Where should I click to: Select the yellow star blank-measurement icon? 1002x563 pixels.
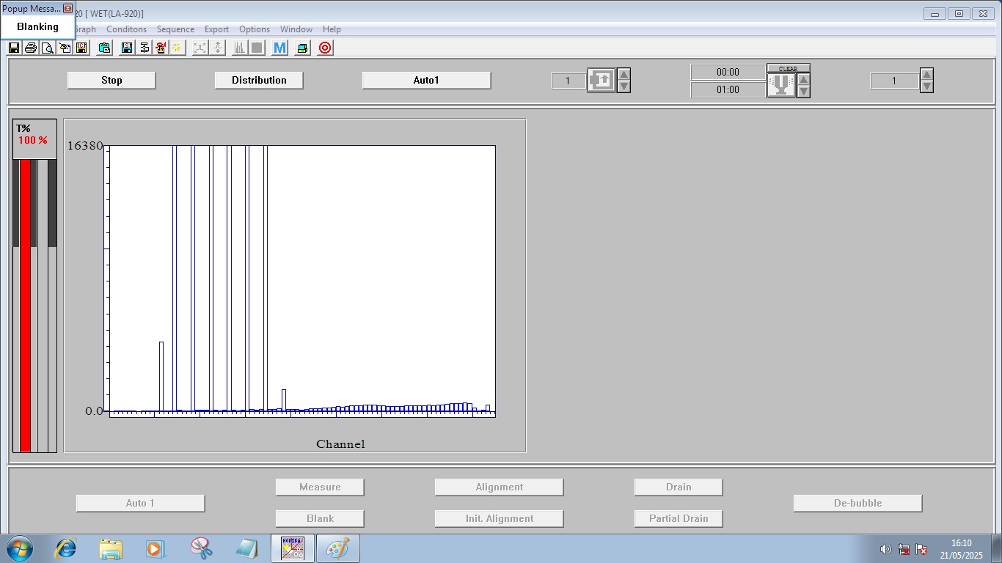tap(176, 47)
